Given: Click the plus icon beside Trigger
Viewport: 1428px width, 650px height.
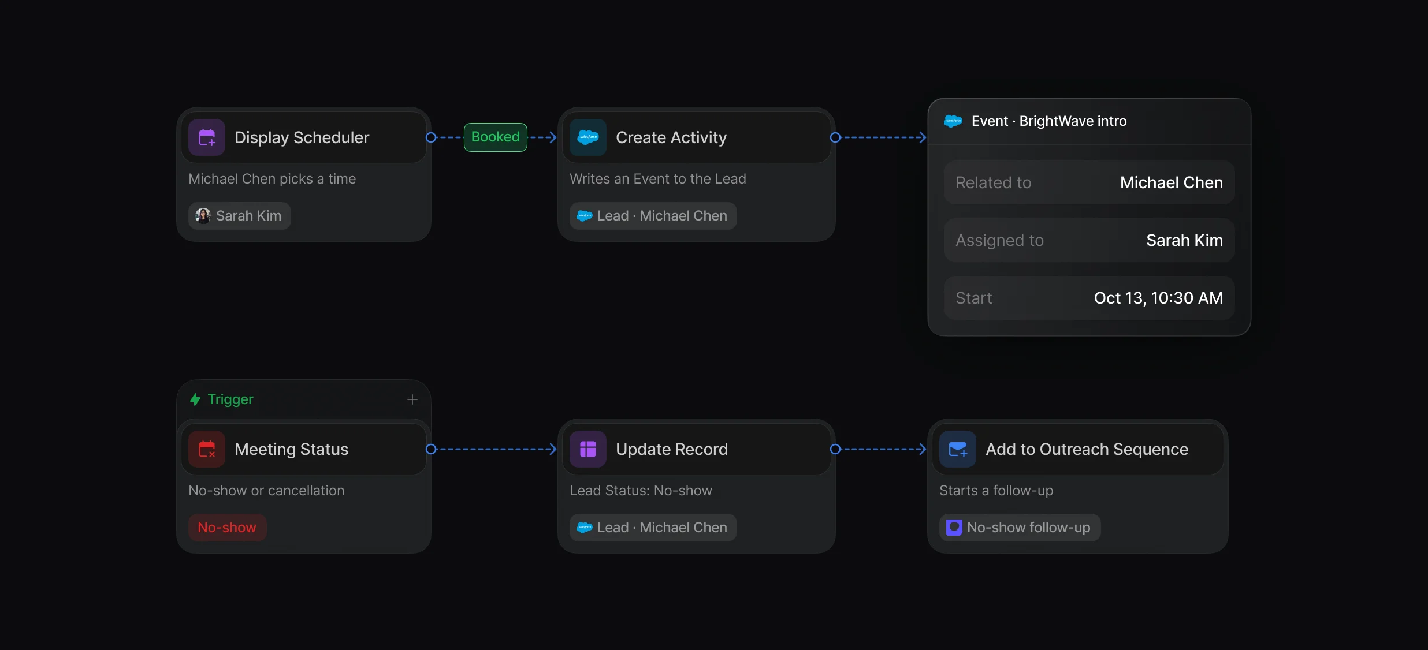Looking at the screenshot, I should click(x=412, y=399).
